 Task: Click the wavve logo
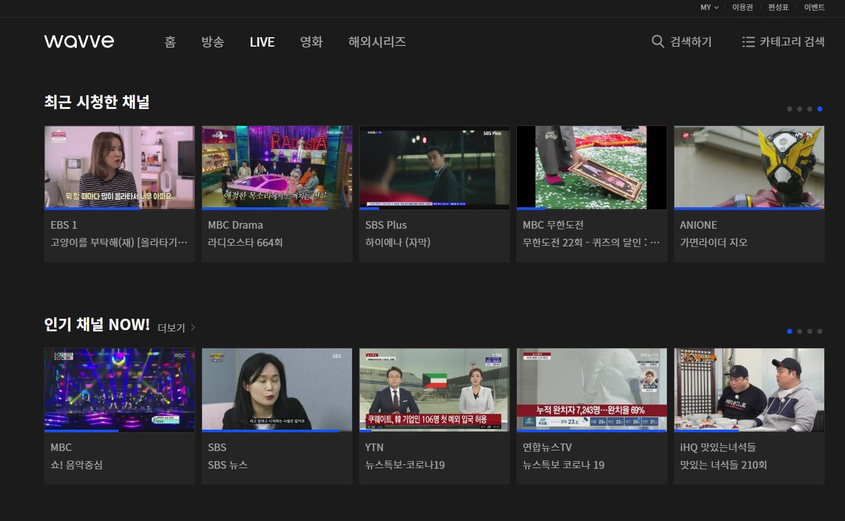click(x=79, y=42)
